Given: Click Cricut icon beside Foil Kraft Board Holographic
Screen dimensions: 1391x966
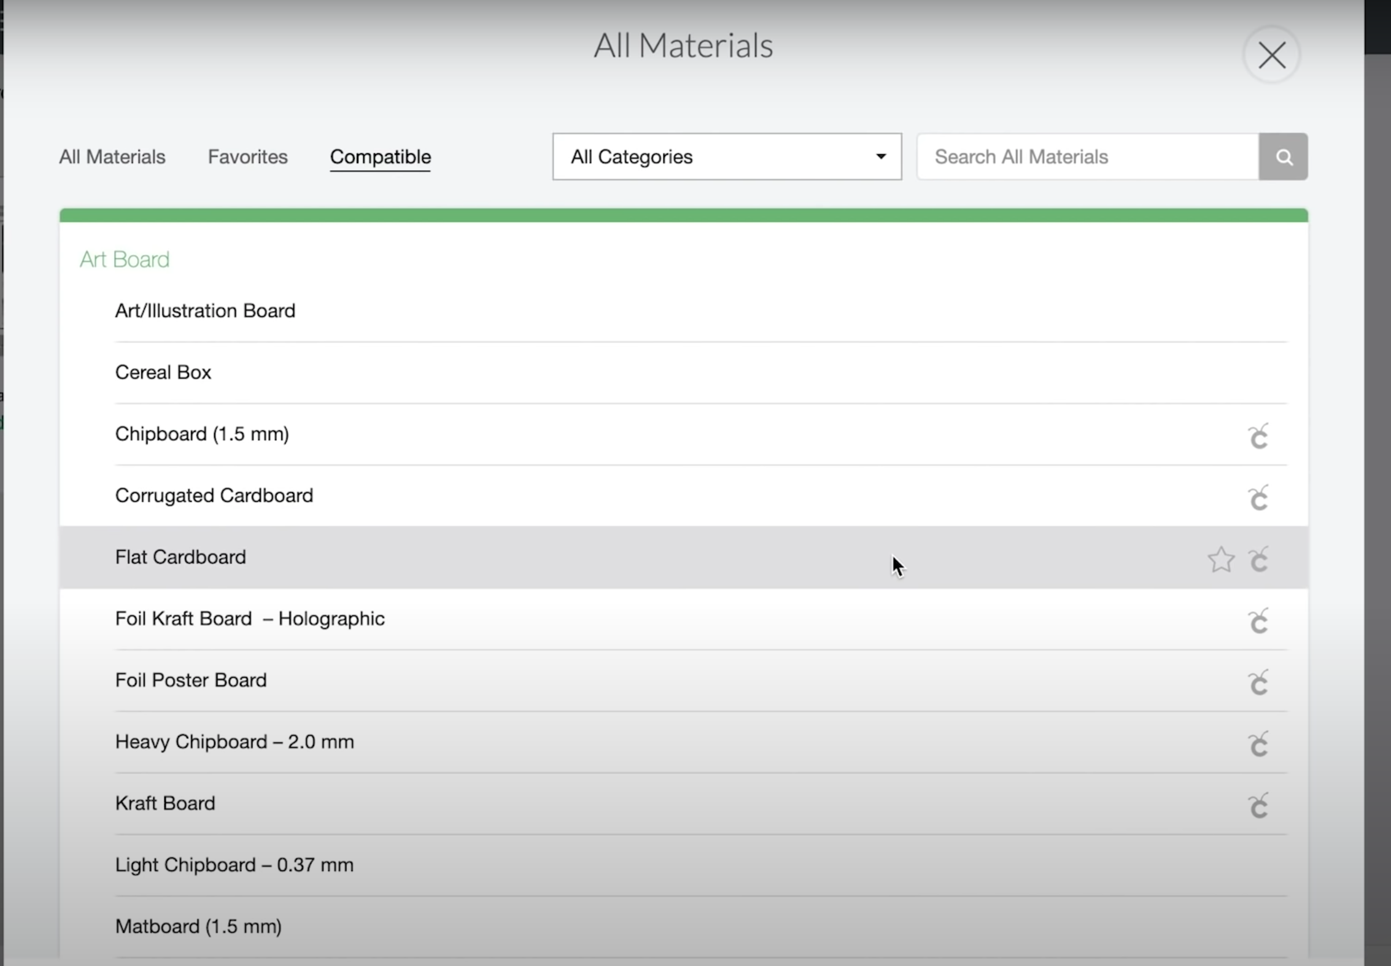Looking at the screenshot, I should [1258, 621].
